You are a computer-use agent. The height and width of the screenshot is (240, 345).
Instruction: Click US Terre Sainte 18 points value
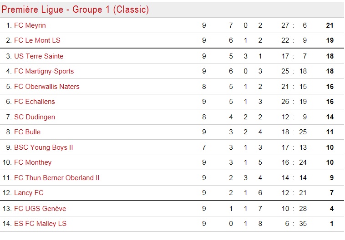[x=330, y=56]
